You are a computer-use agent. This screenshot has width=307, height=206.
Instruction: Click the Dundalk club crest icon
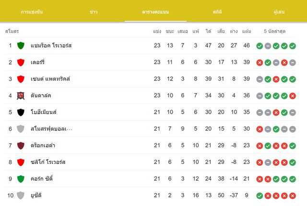click(x=21, y=96)
